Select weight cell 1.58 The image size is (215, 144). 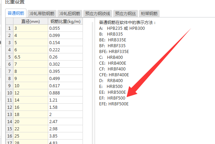pyautogui.click(x=65, y=107)
